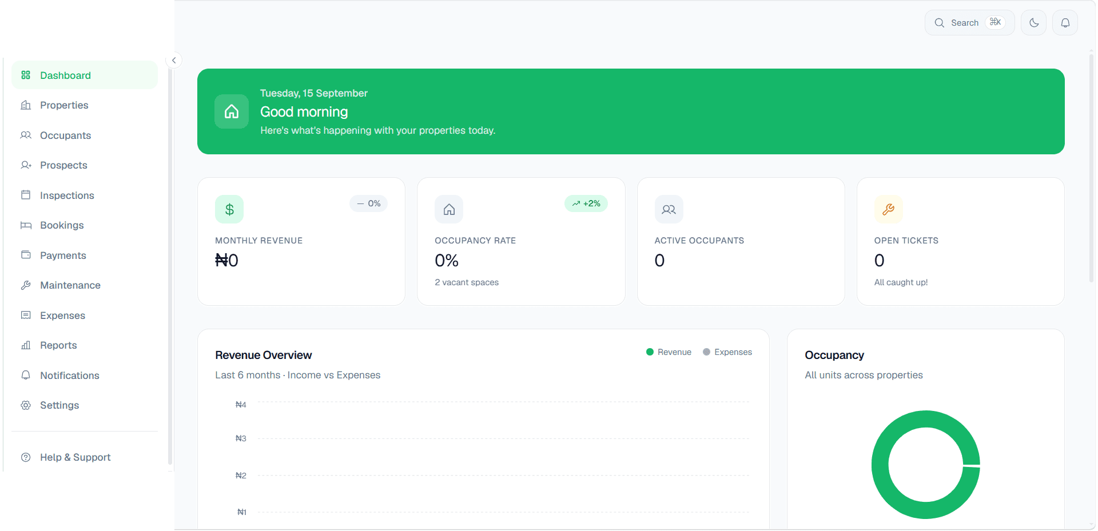Click the Reports bar chart icon

[x=26, y=345]
